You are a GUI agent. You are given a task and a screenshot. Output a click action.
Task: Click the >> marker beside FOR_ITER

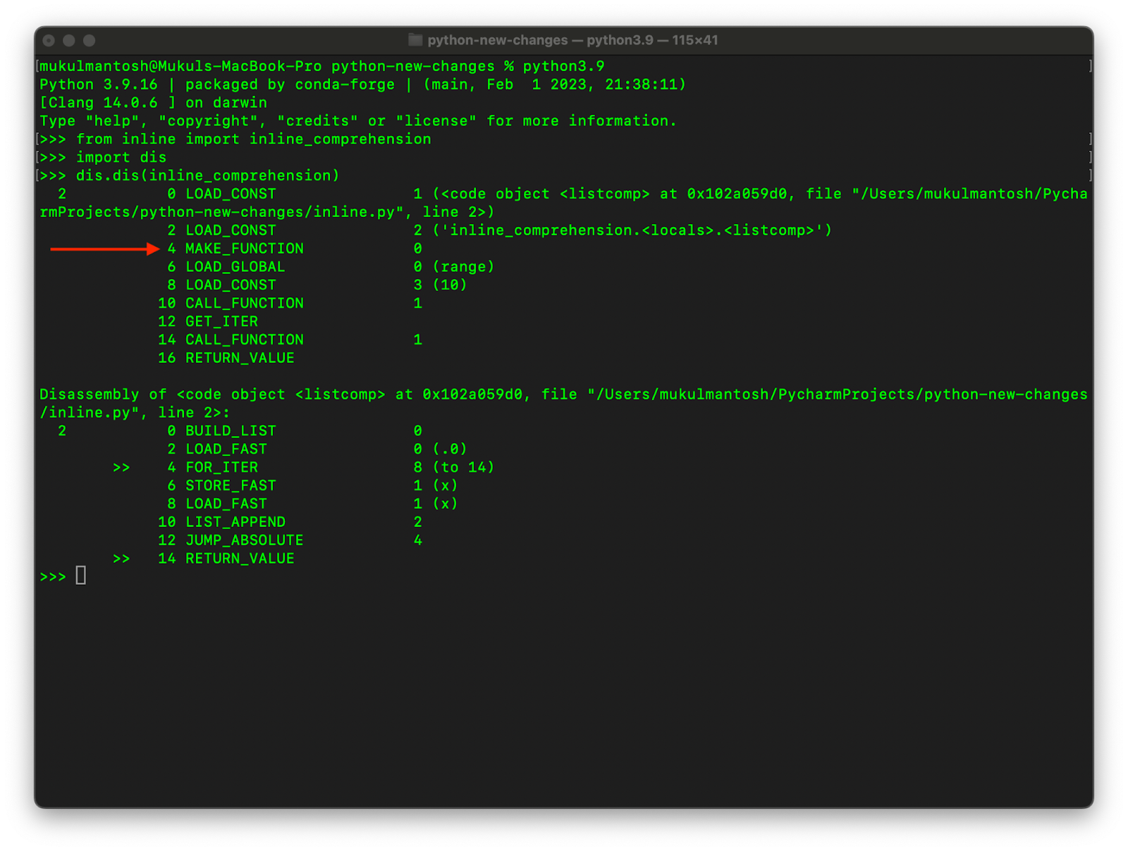(x=121, y=468)
